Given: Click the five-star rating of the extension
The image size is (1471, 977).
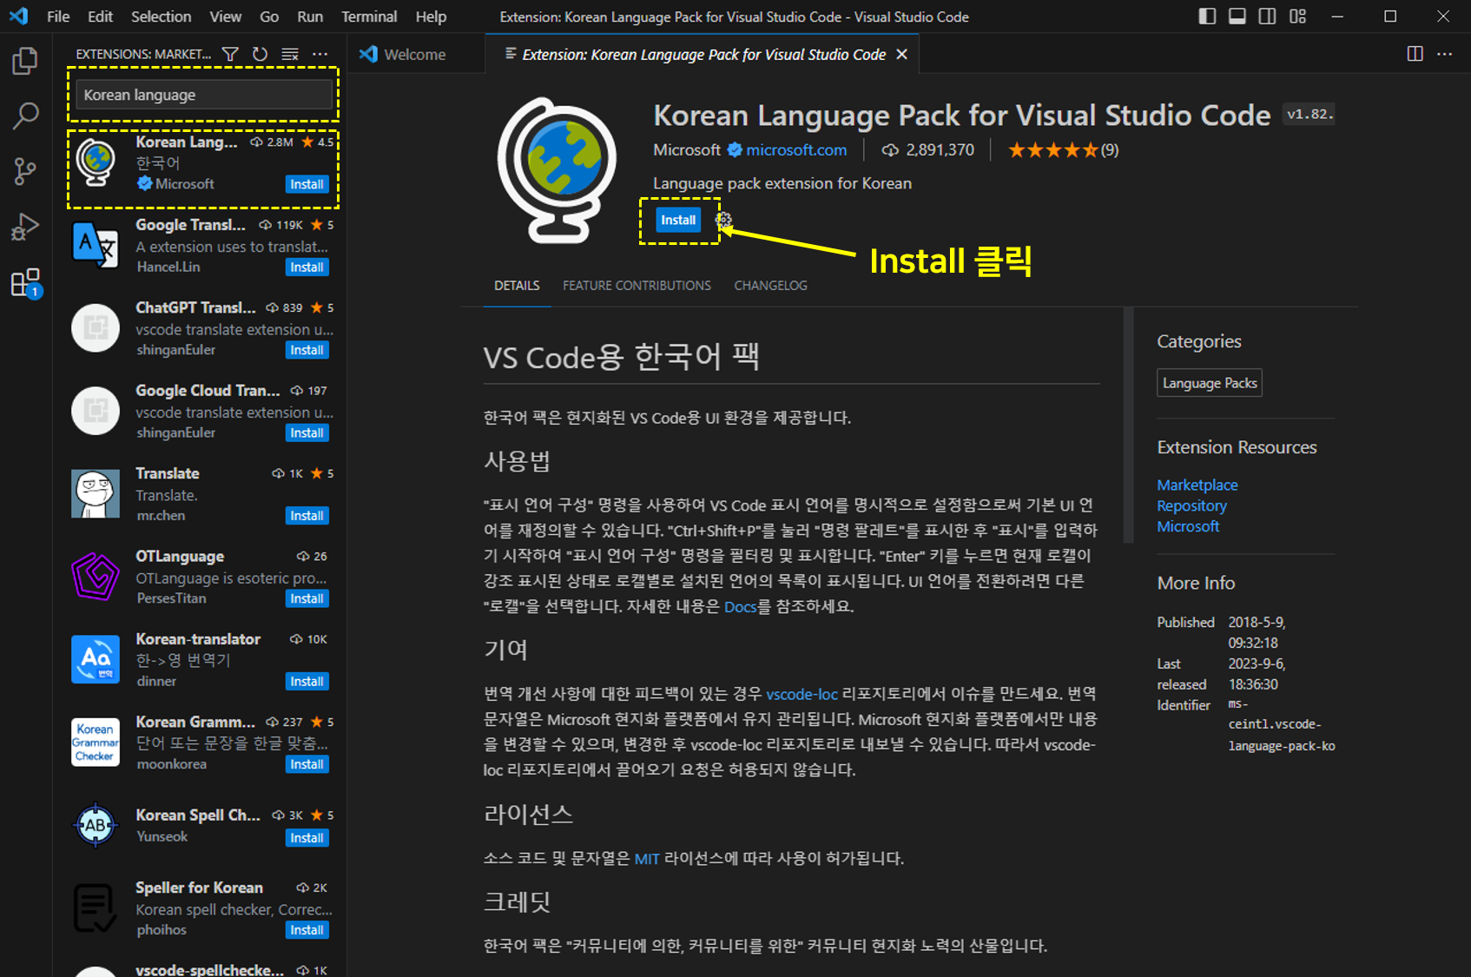Looking at the screenshot, I should pyautogui.click(x=1053, y=150).
